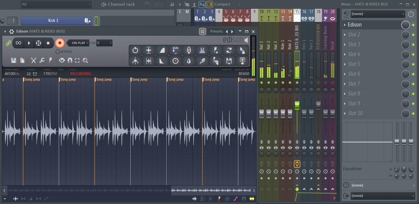
Task: Apply the Edison fade out tool
Action: 162,61
